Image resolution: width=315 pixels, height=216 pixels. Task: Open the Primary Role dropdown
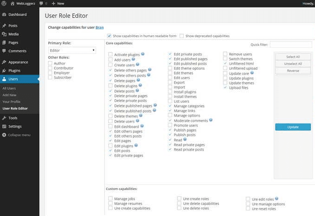click(x=72, y=50)
